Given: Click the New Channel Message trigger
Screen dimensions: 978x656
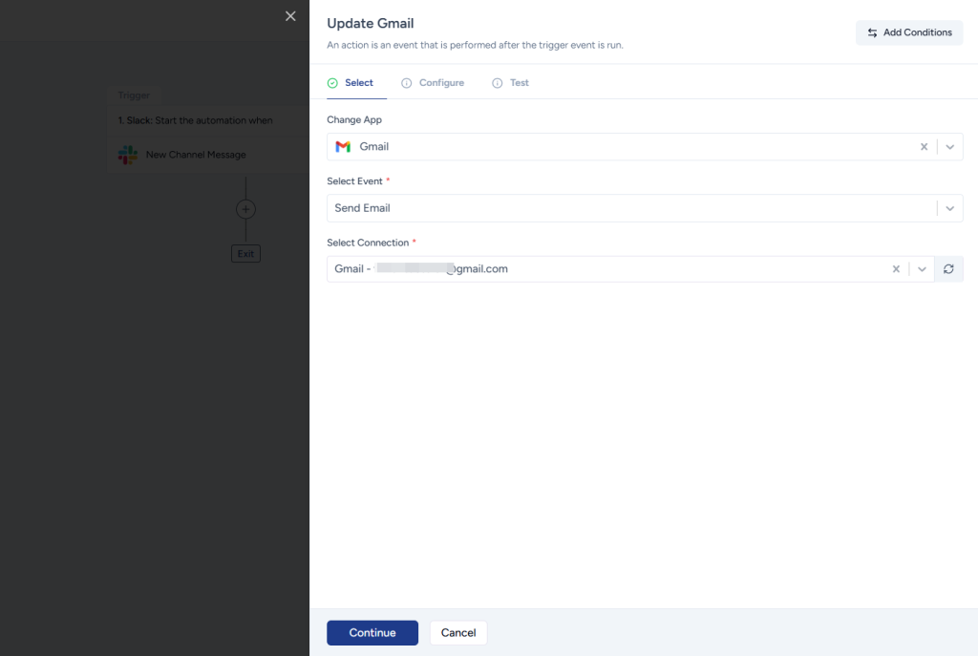Looking at the screenshot, I should tap(196, 155).
